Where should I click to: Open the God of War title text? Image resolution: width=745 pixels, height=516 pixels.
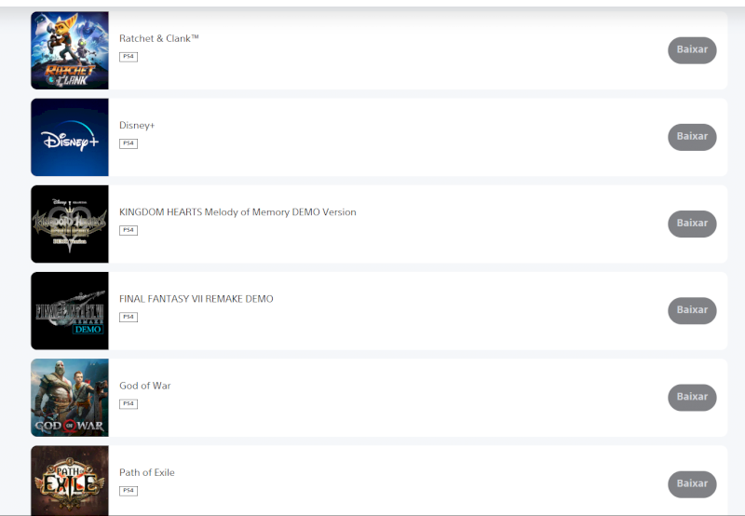click(x=145, y=386)
